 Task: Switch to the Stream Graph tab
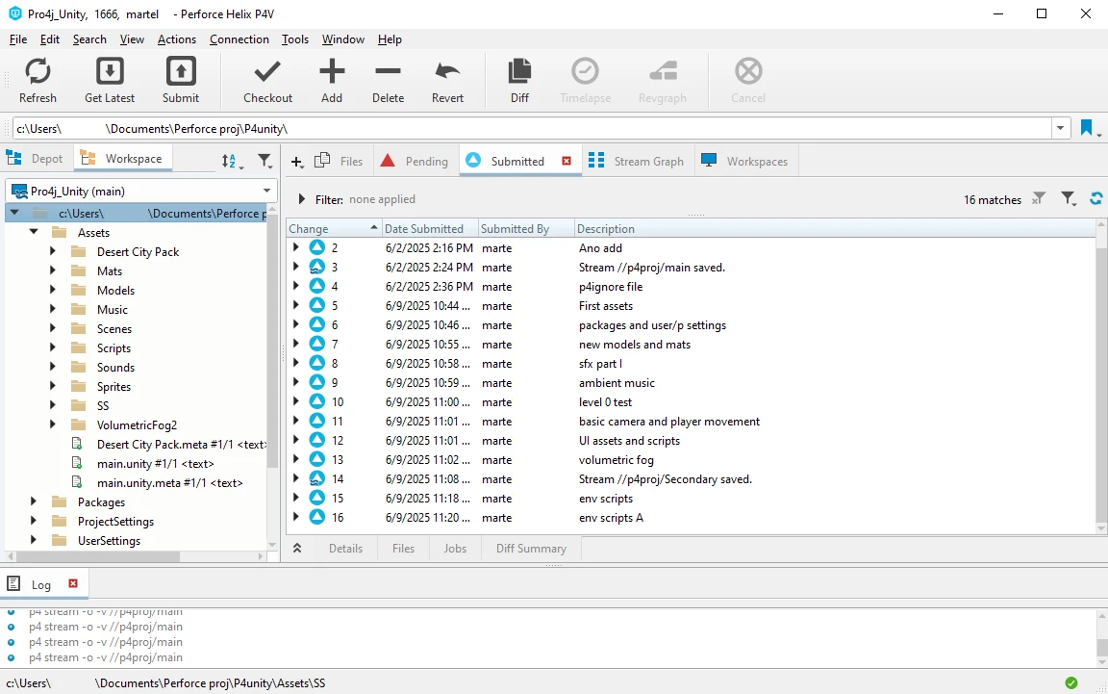pyautogui.click(x=636, y=162)
